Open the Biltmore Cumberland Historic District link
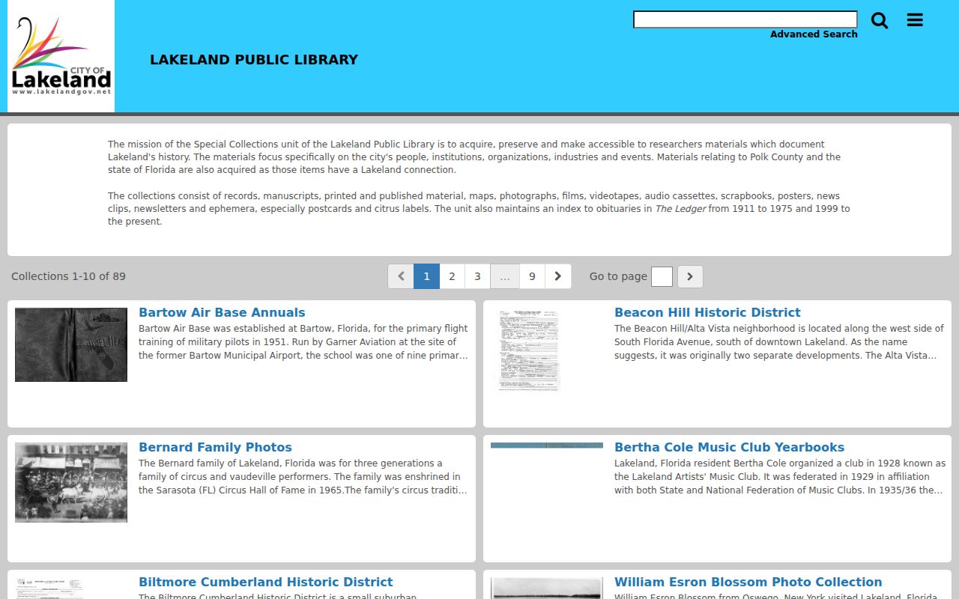959x599 pixels. pyautogui.click(x=265, y=582)
